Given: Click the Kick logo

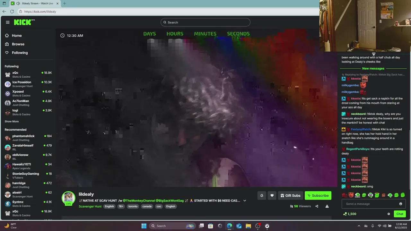Looking at the screenshot, I should coord(24,22).
